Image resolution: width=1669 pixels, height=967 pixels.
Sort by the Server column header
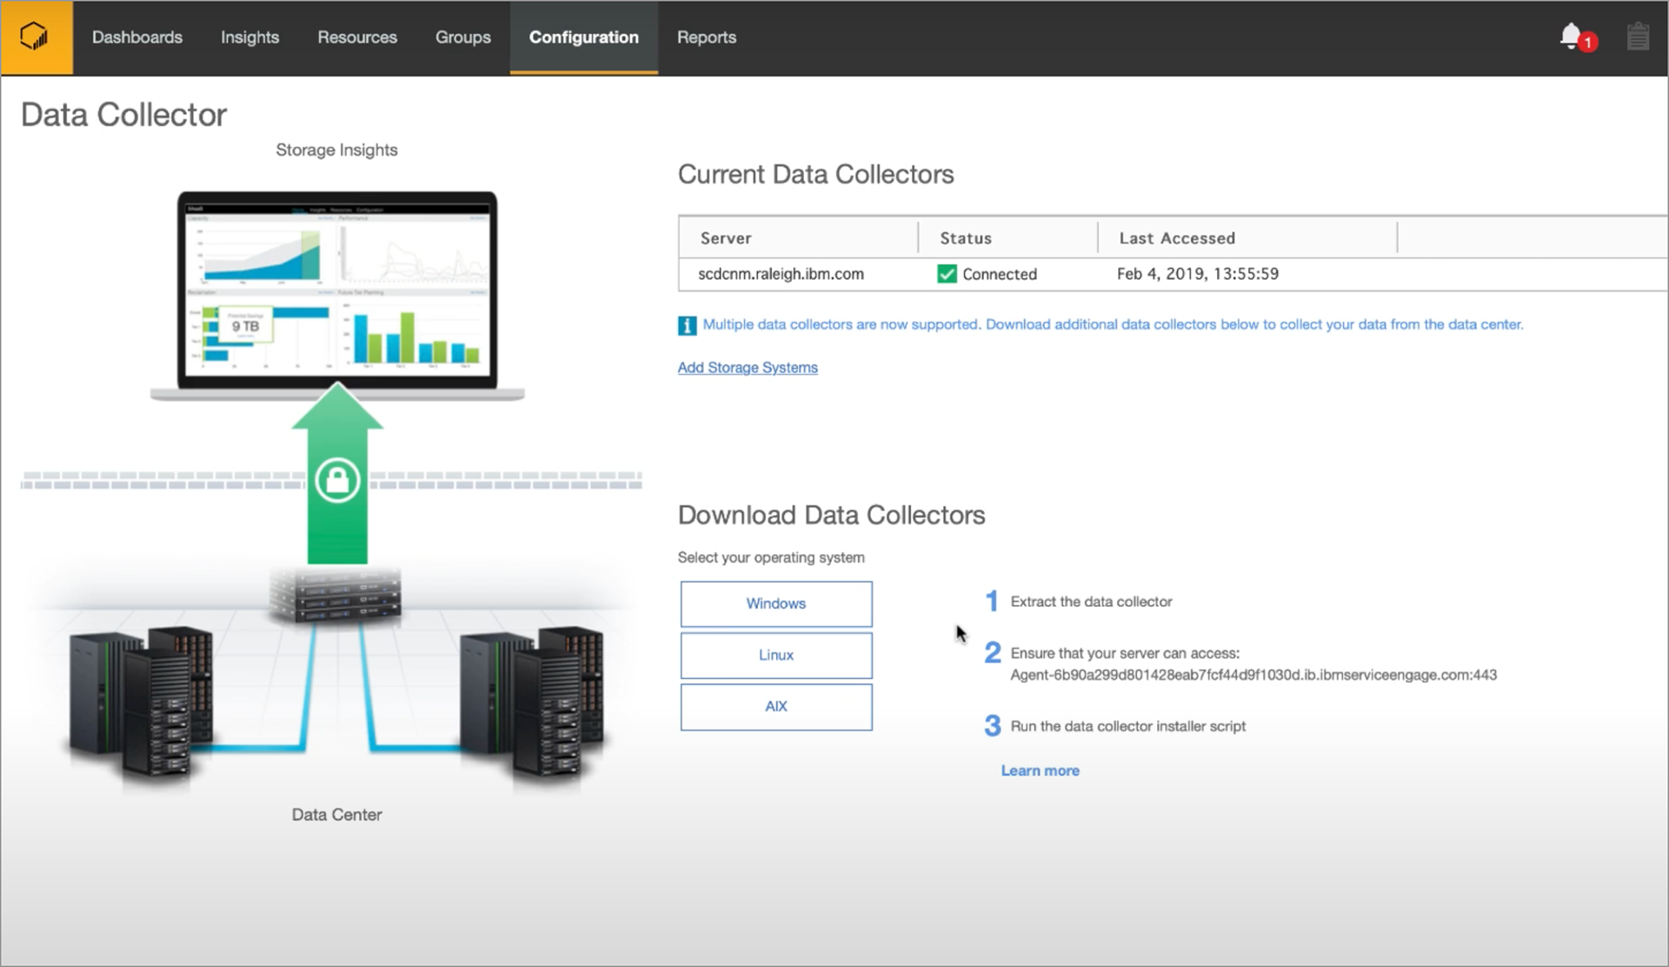(726, 238)
